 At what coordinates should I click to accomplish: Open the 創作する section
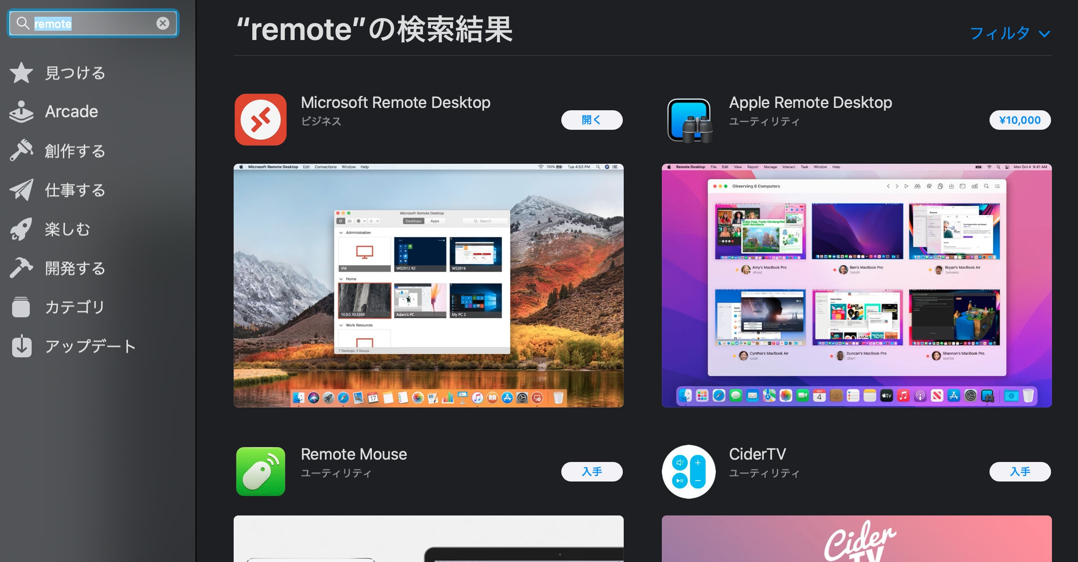[x=75, y=151]
